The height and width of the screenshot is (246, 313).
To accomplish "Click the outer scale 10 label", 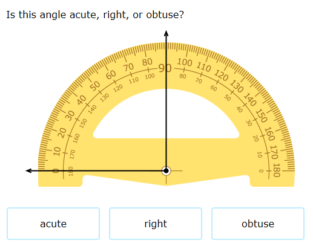I will point(57,151).
